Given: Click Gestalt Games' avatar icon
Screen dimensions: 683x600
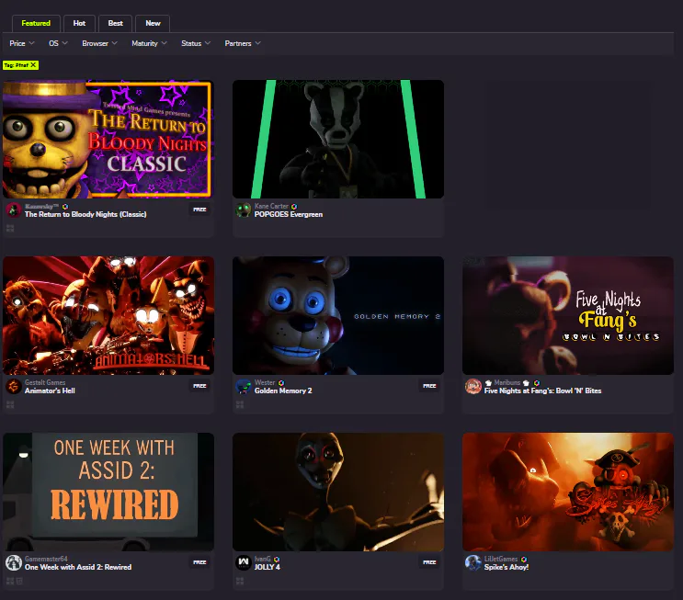Looking at the screenshot, I should (x=14, y=387).
